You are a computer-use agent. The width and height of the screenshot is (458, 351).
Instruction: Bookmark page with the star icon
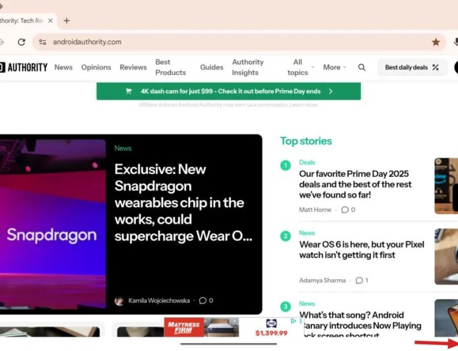coord(436,42)
